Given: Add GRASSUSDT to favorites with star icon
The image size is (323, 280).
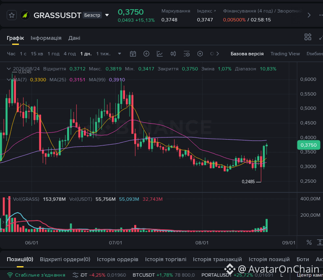Looking at the screenshot, I should click(x=12, y=15).
